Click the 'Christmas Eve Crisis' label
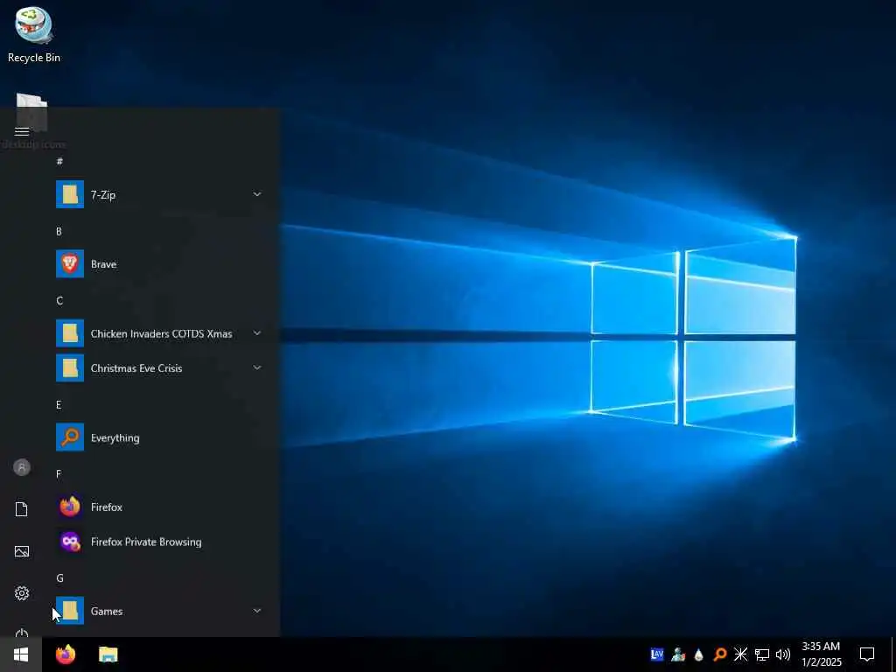Viewport: 896px width, 672px height. (x=136, y=368)
